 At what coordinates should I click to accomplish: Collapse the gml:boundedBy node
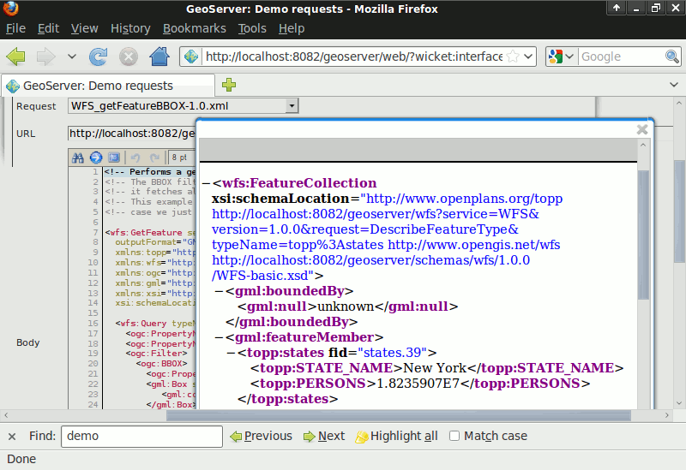click(219, 291)
